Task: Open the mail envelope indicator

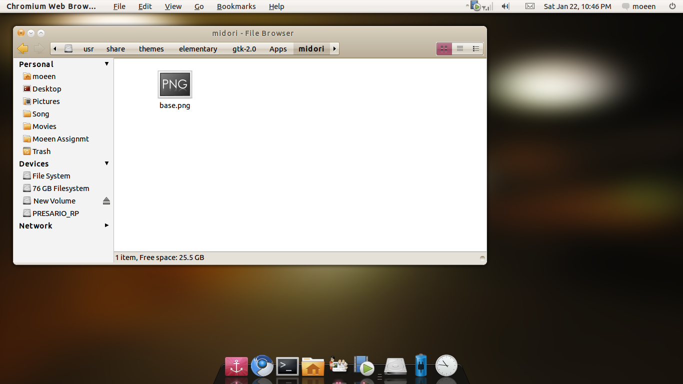Action: (530, 6)
